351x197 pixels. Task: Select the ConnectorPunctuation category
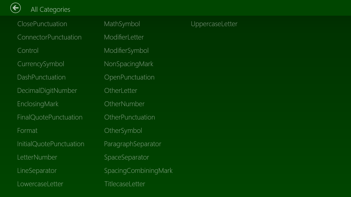point(49,37)
